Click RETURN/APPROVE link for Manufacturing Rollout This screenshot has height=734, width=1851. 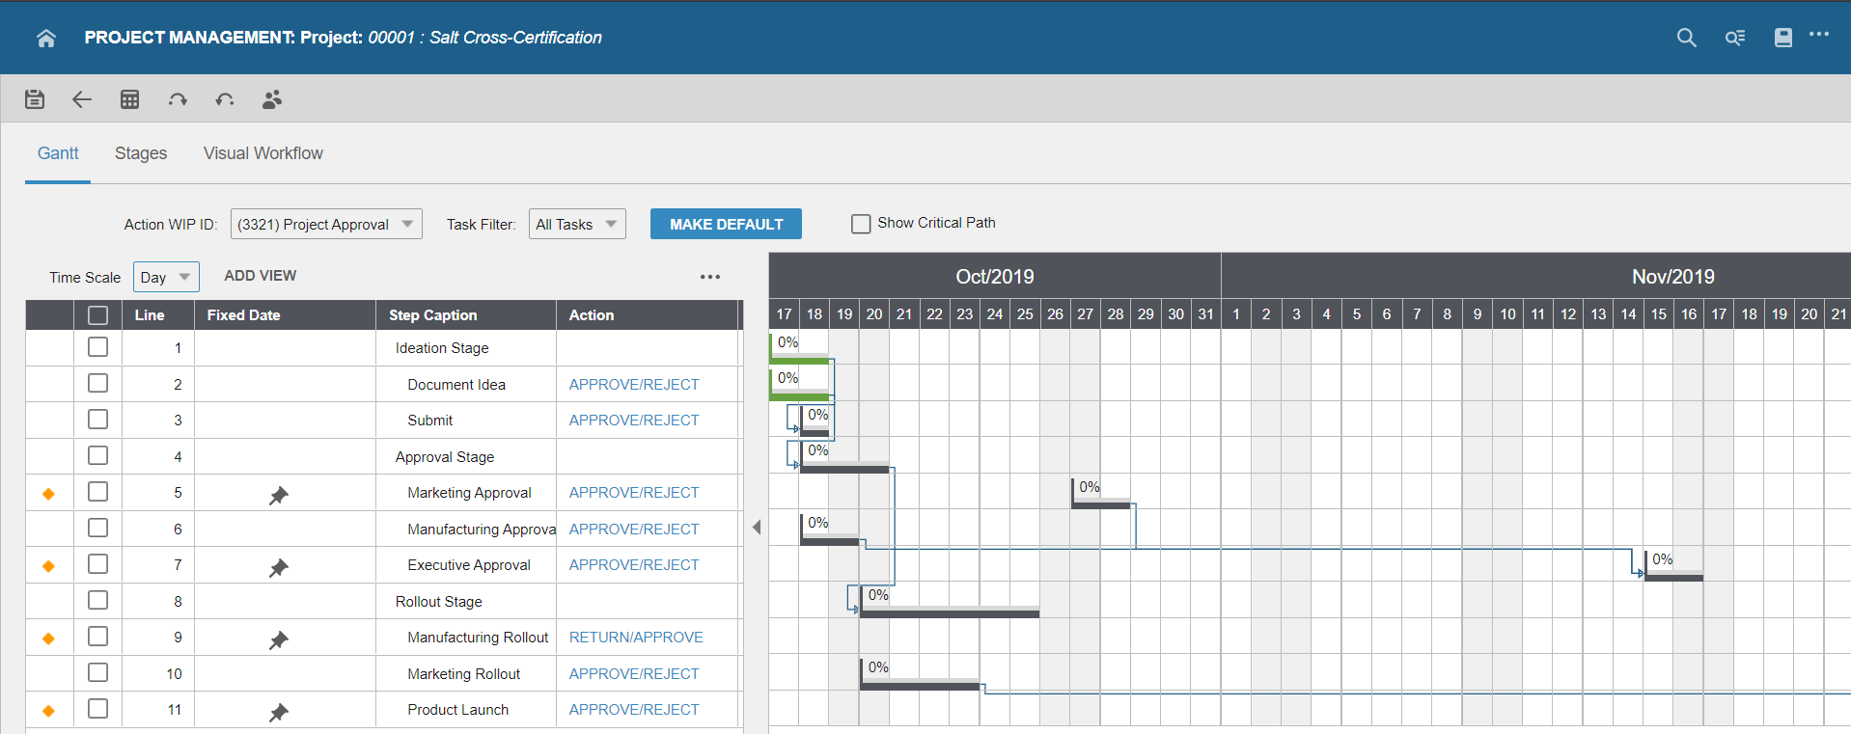[x=636, y=638]
